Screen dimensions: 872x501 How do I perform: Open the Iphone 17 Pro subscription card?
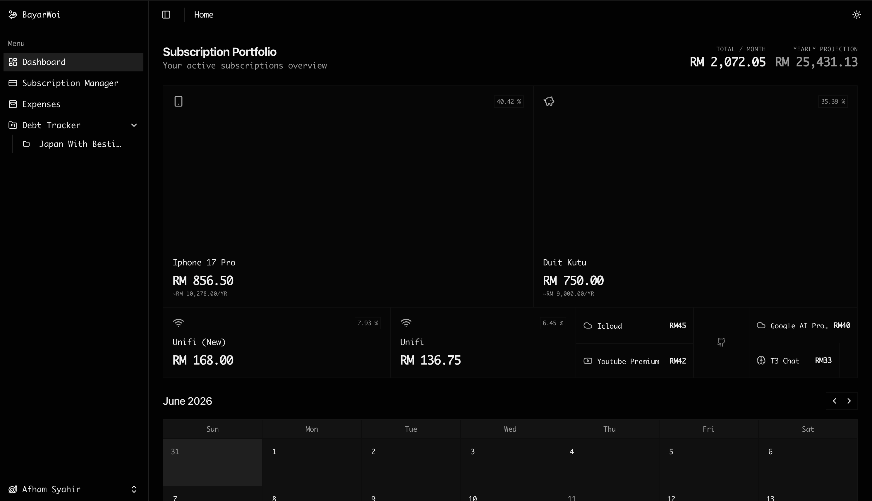coord(348,196)
